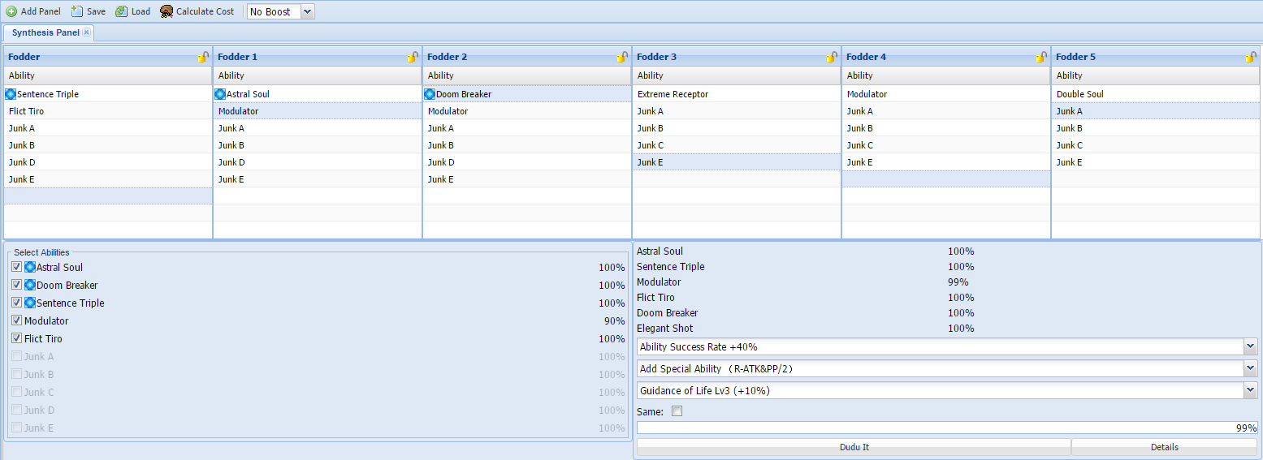Viewport: 1263px width, 460px height.
Task: Click the Save icon in toolbar
Action: click(77, 11)
